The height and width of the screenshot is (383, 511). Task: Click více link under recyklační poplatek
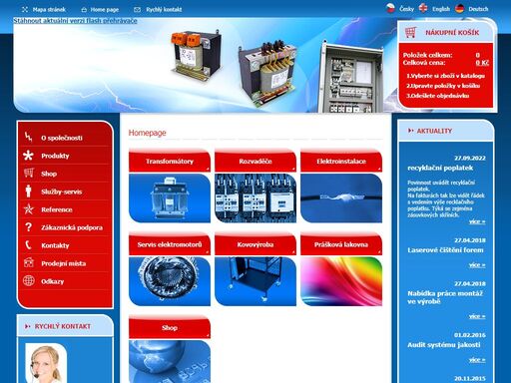pos(477,221)
